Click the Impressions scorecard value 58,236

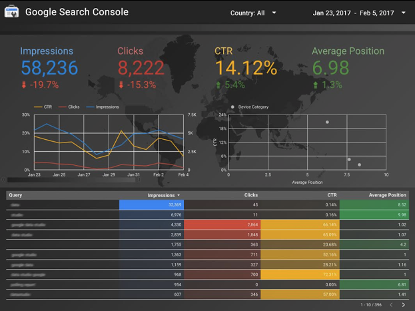click(x=49, y=68)
